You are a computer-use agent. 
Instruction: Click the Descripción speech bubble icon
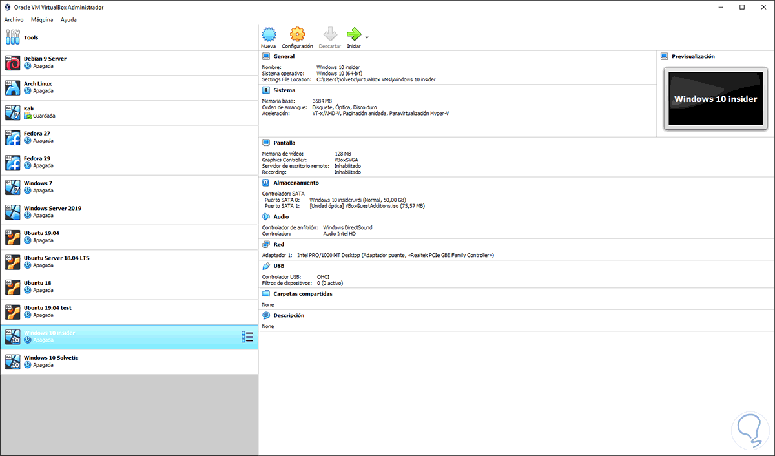266,316
